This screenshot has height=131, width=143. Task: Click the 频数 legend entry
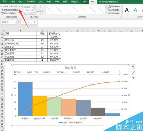pyautogui.click(x=63, y=123)
